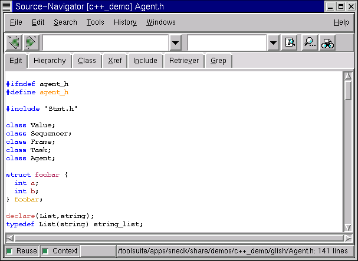This screenshot has width=358, height=261.
Task: Click the horizontal scrollbar left arrow
Action: 10,238
